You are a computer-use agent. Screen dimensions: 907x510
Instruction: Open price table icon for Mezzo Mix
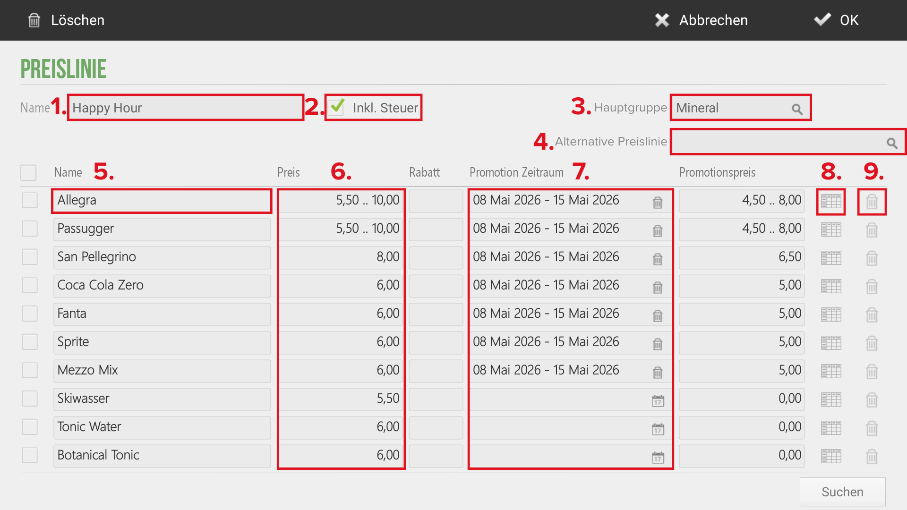coord(831,372)
